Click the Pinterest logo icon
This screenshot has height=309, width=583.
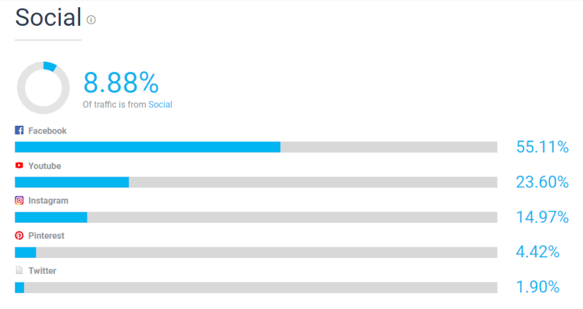tap(19, 236)
